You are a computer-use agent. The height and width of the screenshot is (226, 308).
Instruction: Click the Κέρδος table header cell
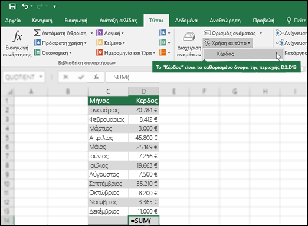pos(143,101)
